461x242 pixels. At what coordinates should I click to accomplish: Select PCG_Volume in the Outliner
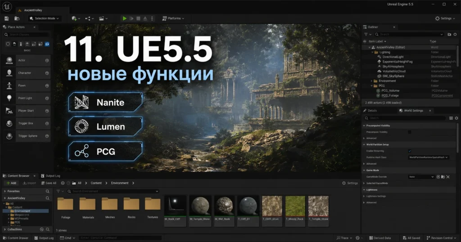(x=390, y=91)
